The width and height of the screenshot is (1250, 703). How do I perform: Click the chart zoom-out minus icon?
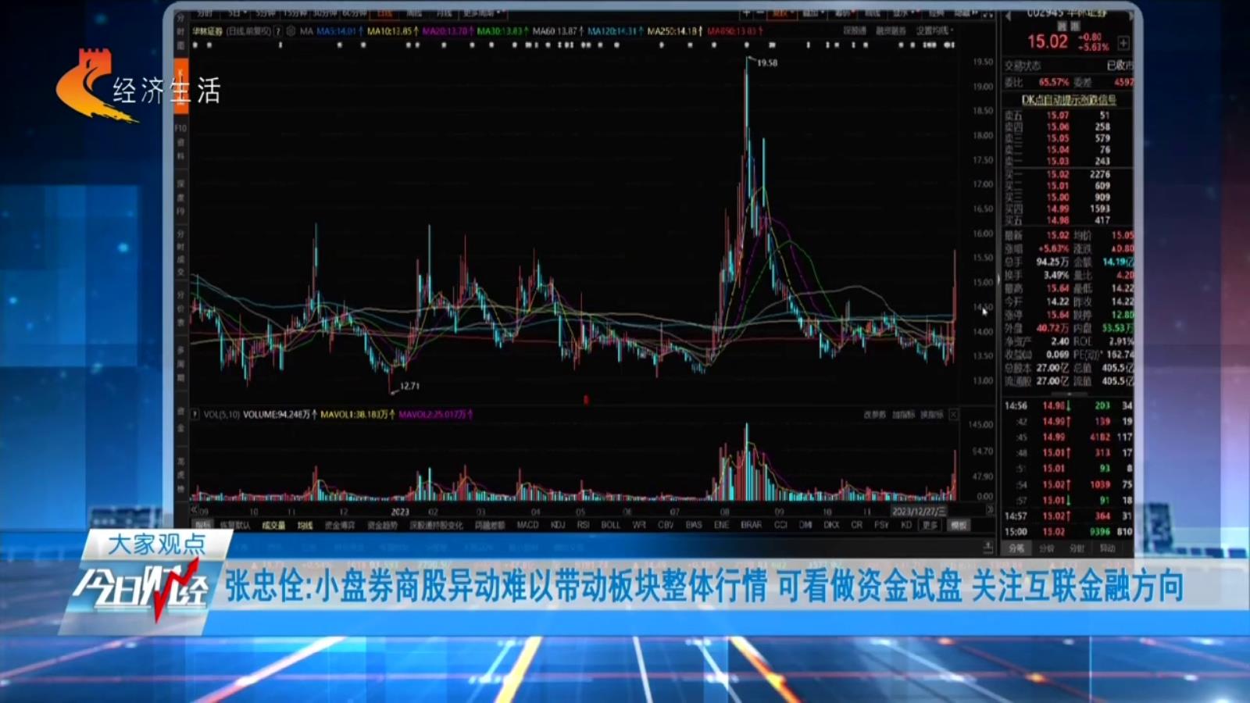[760, 13]
